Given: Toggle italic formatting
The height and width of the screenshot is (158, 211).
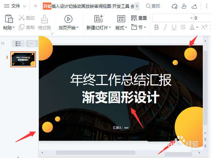Looking at the screenshot, I should click(165, 28).
